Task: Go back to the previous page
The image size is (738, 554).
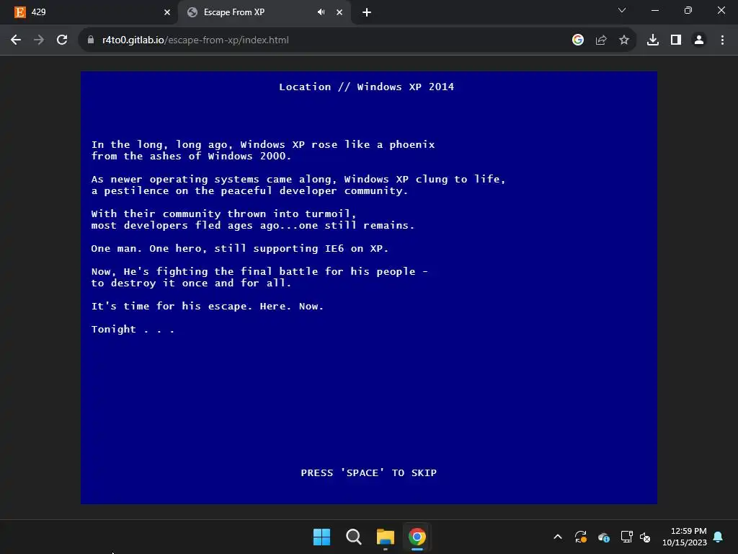Action: click(16, 40)
